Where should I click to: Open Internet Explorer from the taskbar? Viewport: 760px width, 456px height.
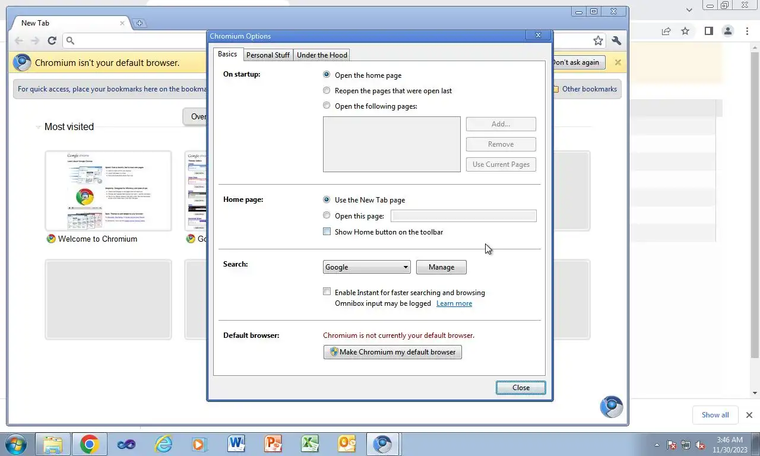point(163,444)
